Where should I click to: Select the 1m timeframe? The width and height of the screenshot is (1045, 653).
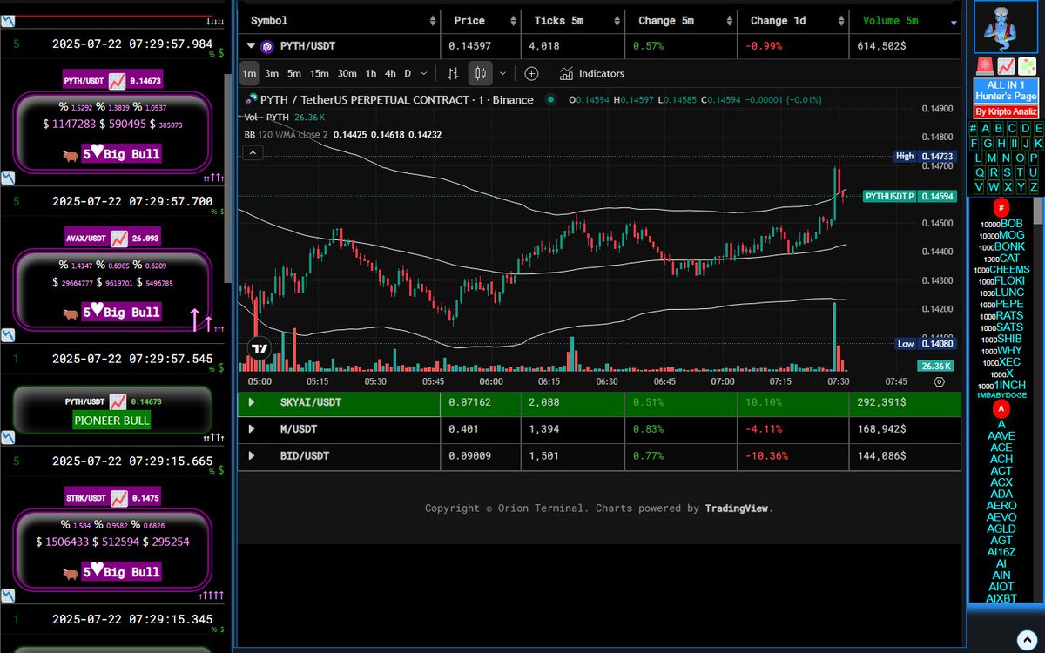click(249, 74)
